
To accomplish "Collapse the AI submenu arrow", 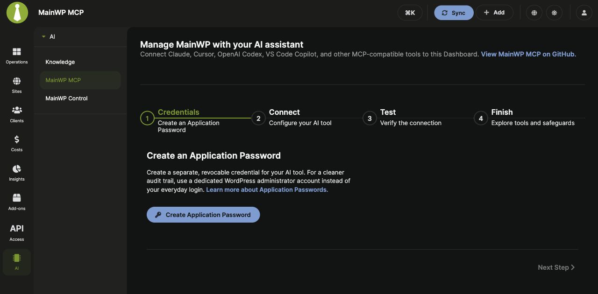I will 43,36.
